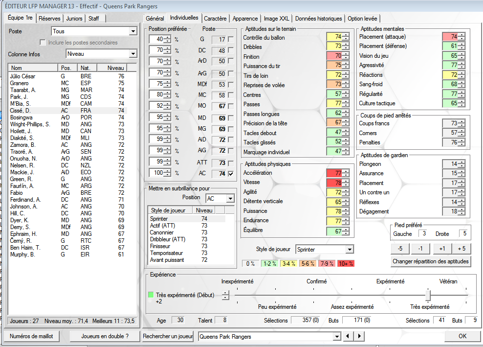This screenshot has width=483, height=347.
Task: Click the experience slider handle
Action: (428, 295)
